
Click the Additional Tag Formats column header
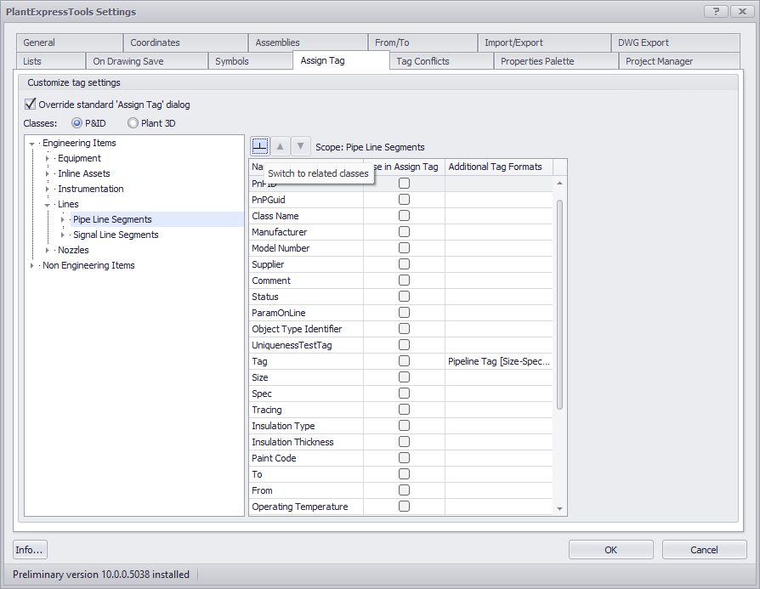[x=499, y=167]
